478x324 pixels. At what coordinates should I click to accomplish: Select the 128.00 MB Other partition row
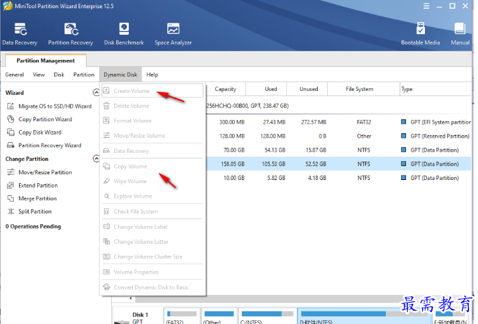point(338,136)
